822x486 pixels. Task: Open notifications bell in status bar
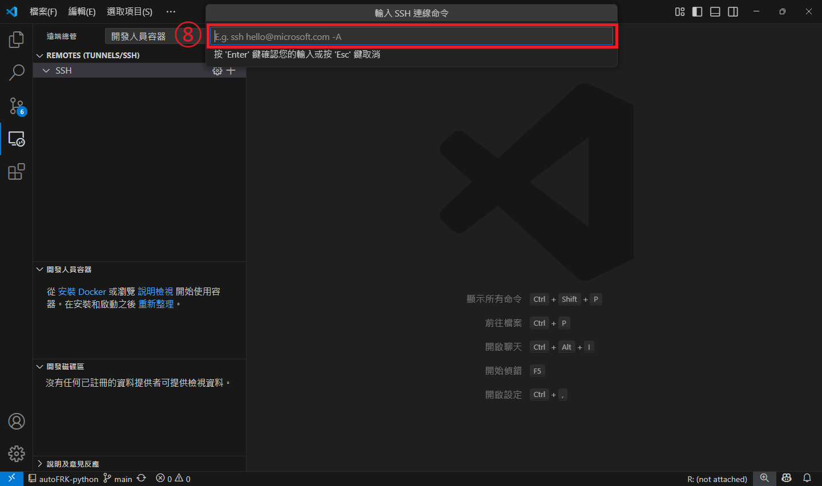coord(807,479)
